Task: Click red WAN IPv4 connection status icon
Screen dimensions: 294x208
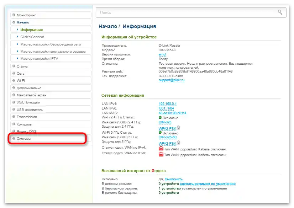Action: pos(161,149)
